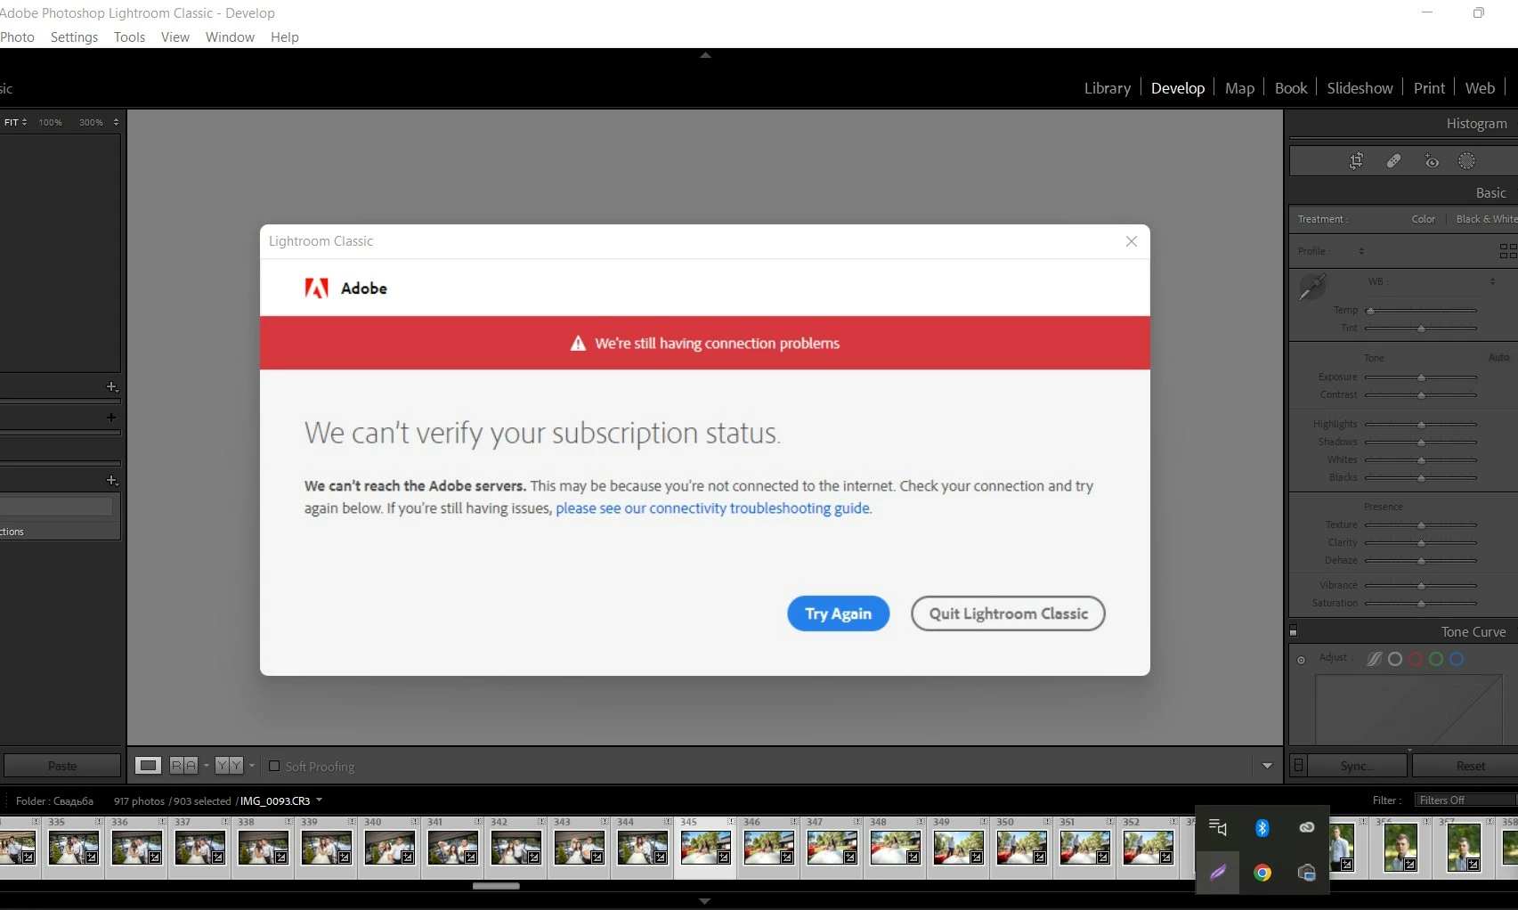
Task: Click the sound output tray icon
Action: pyautogui.click(x=1217, y=828)
